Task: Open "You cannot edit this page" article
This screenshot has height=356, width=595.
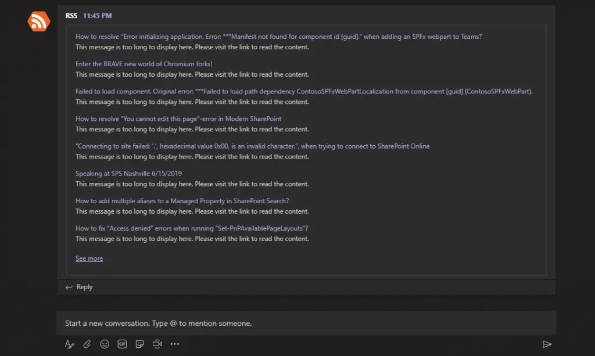Action: tap(178, 118)
